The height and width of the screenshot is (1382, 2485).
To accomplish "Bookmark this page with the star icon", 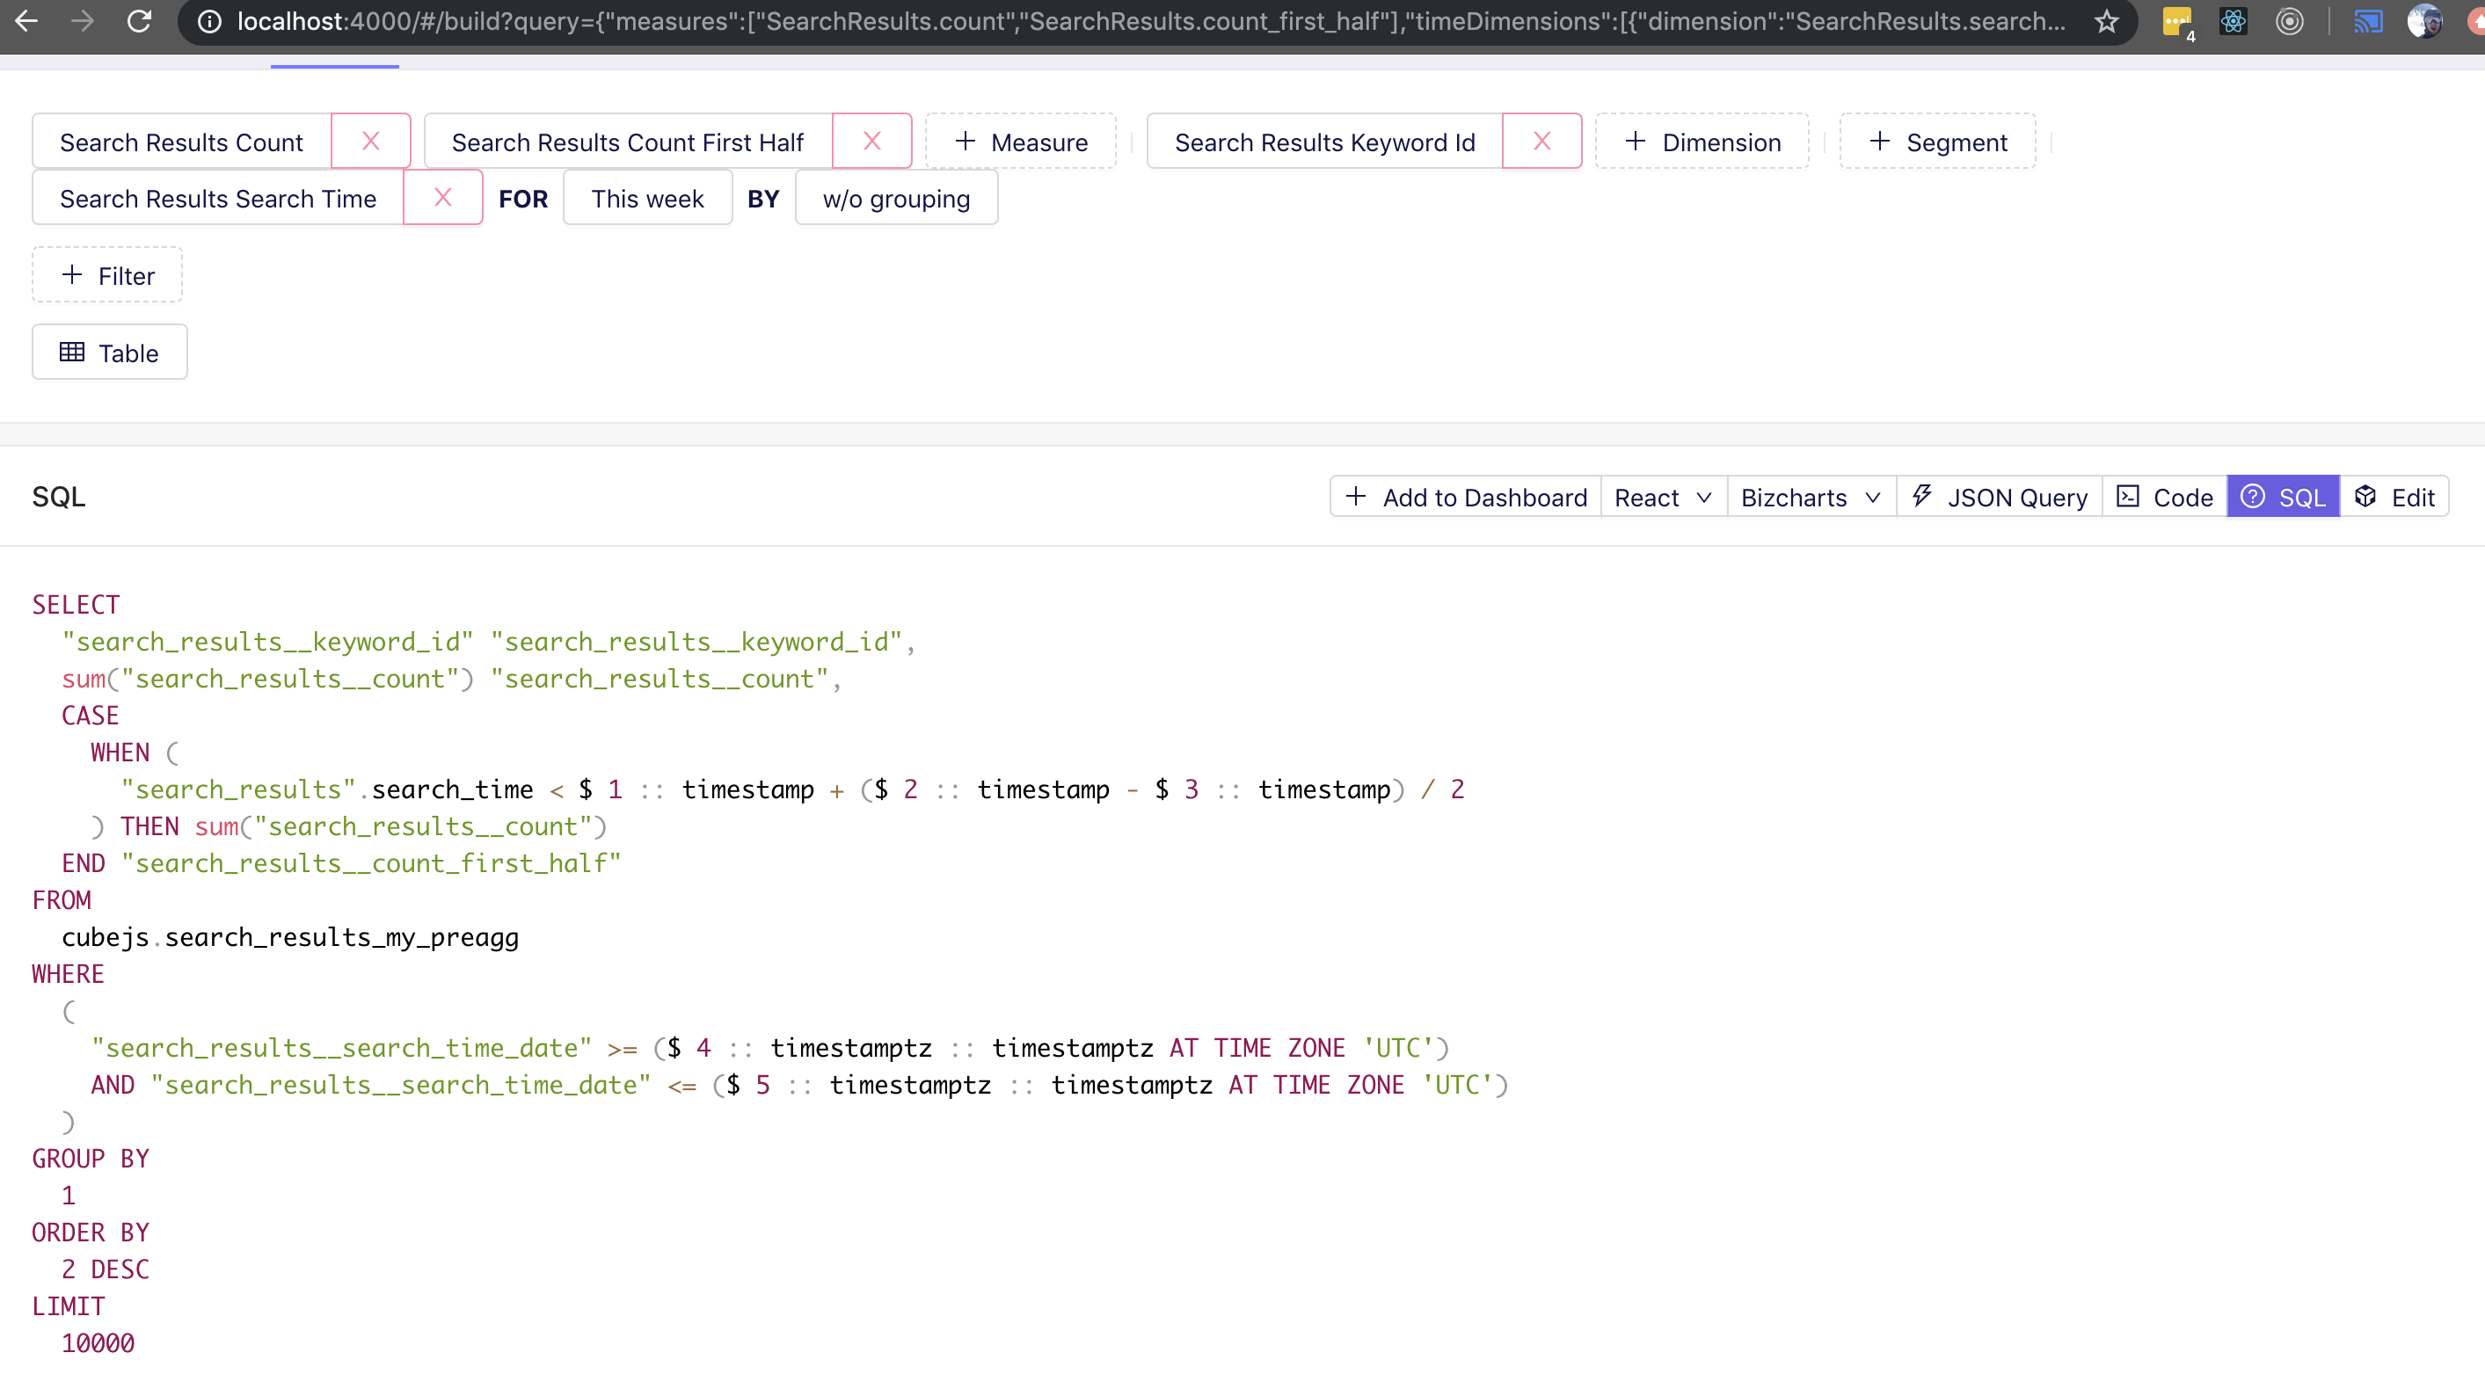I will point(2107,20).
